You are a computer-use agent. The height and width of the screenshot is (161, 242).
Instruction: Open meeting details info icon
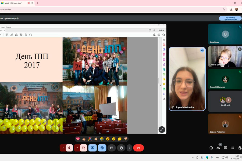[x=211, y=148]
